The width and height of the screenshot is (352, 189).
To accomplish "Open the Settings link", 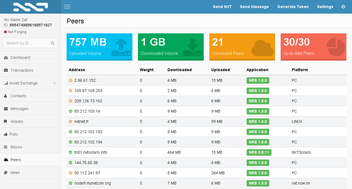I will tap(325, 7).
